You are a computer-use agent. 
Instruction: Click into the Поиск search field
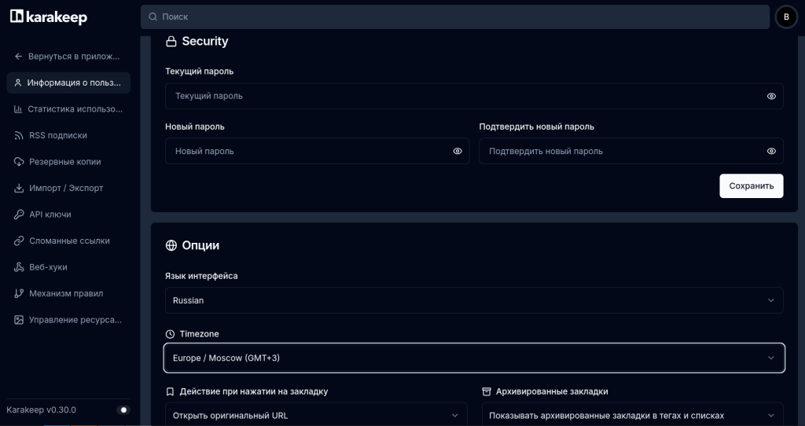[x=454, y=17]
